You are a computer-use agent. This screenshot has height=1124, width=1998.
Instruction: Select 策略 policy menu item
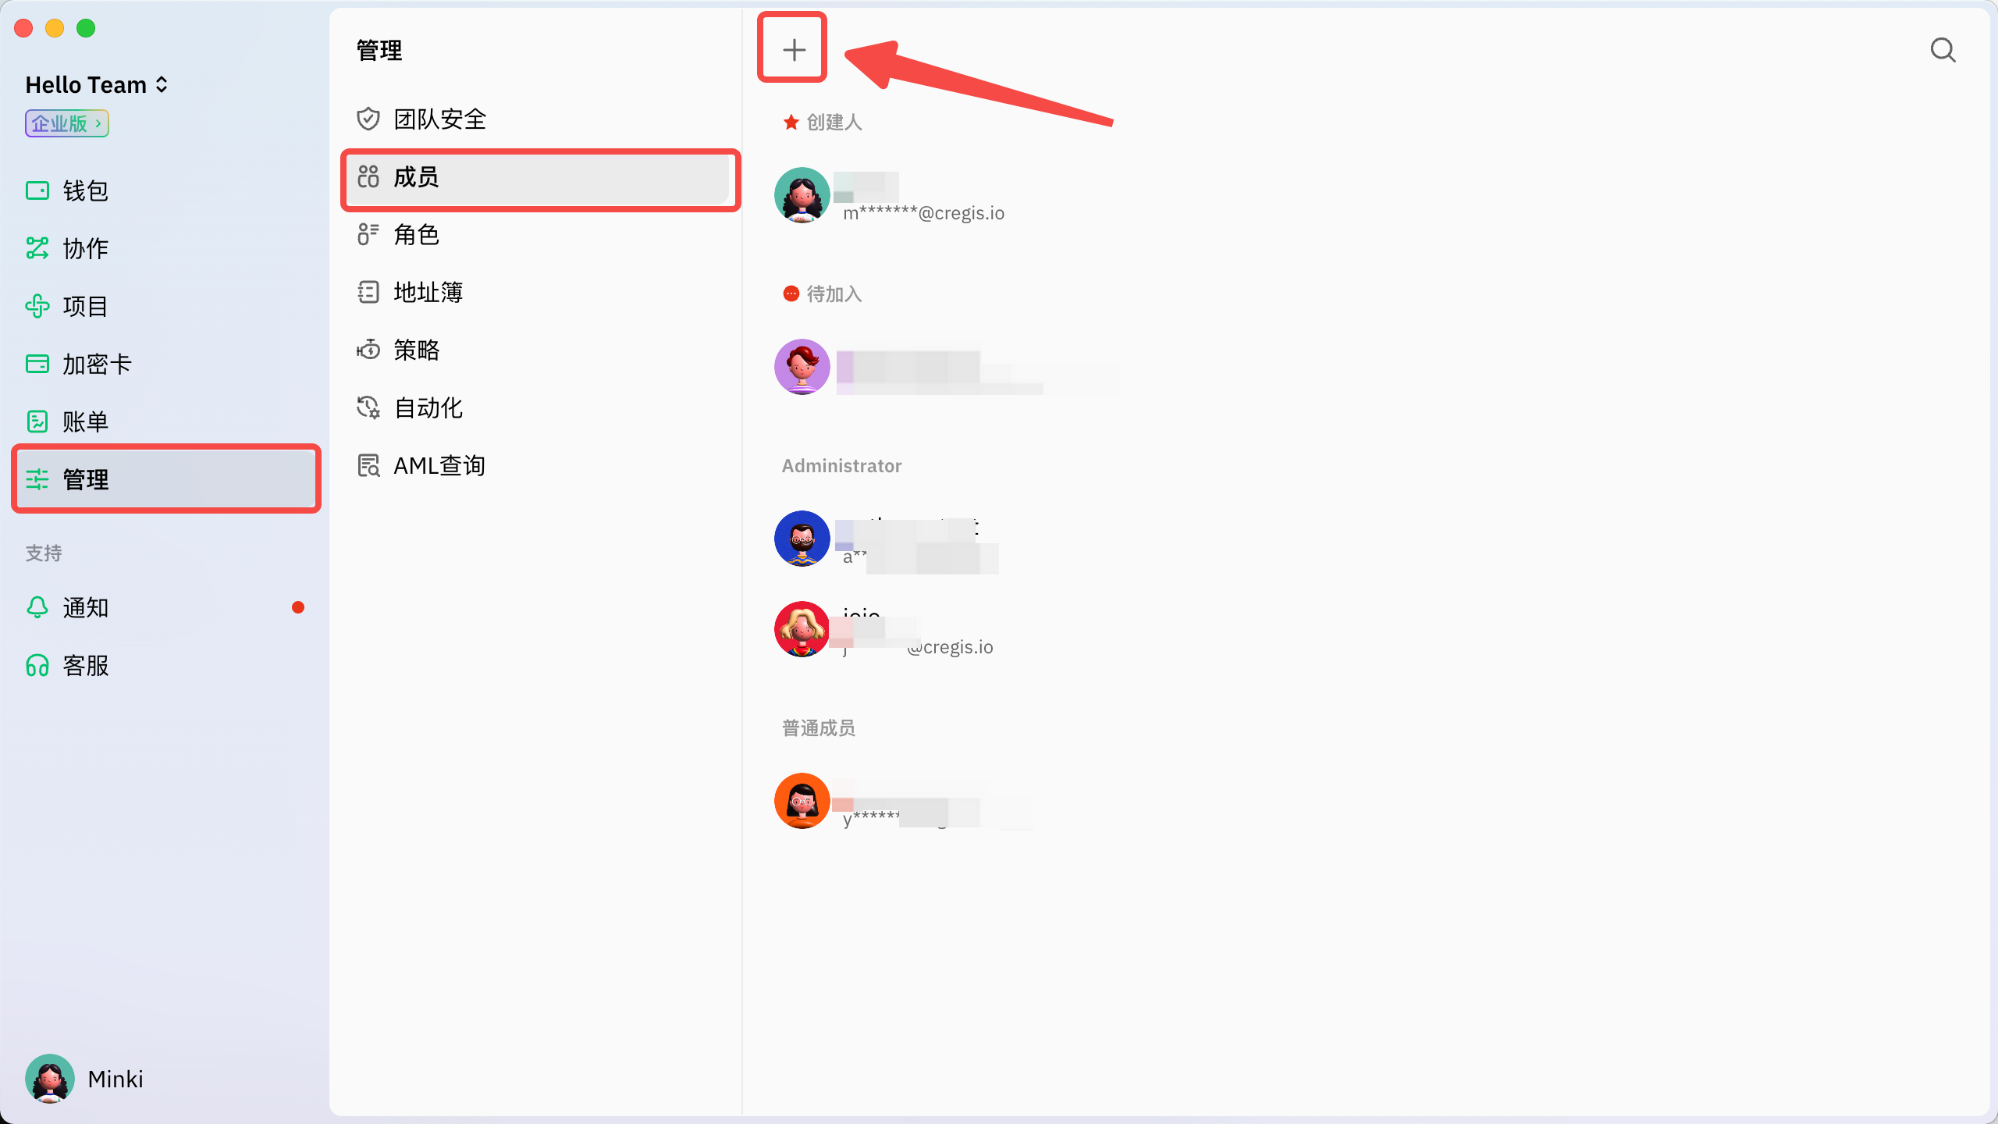(415, 350)
